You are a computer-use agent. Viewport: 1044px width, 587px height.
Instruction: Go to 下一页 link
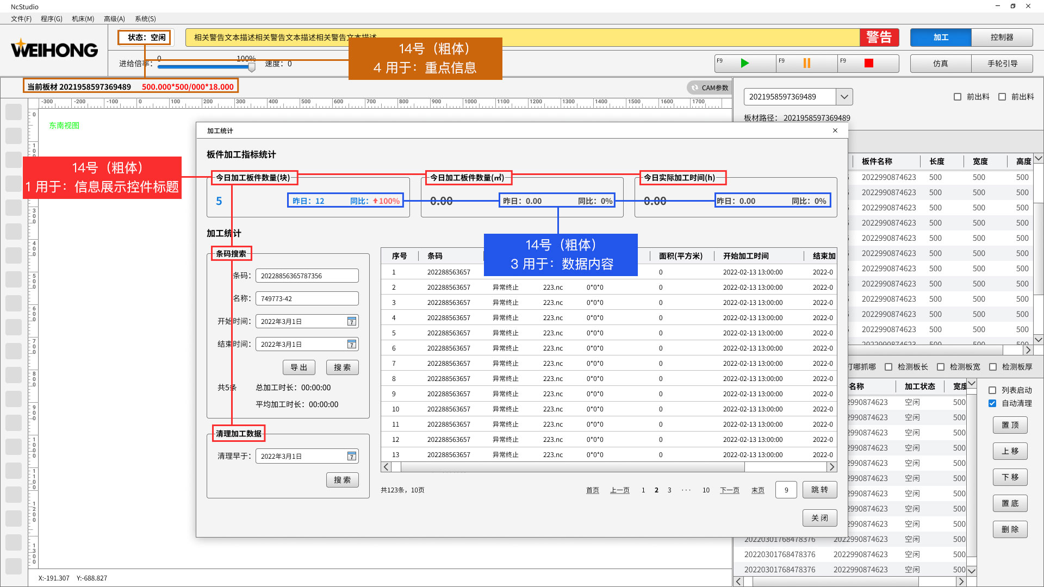(x=730, y=490)
